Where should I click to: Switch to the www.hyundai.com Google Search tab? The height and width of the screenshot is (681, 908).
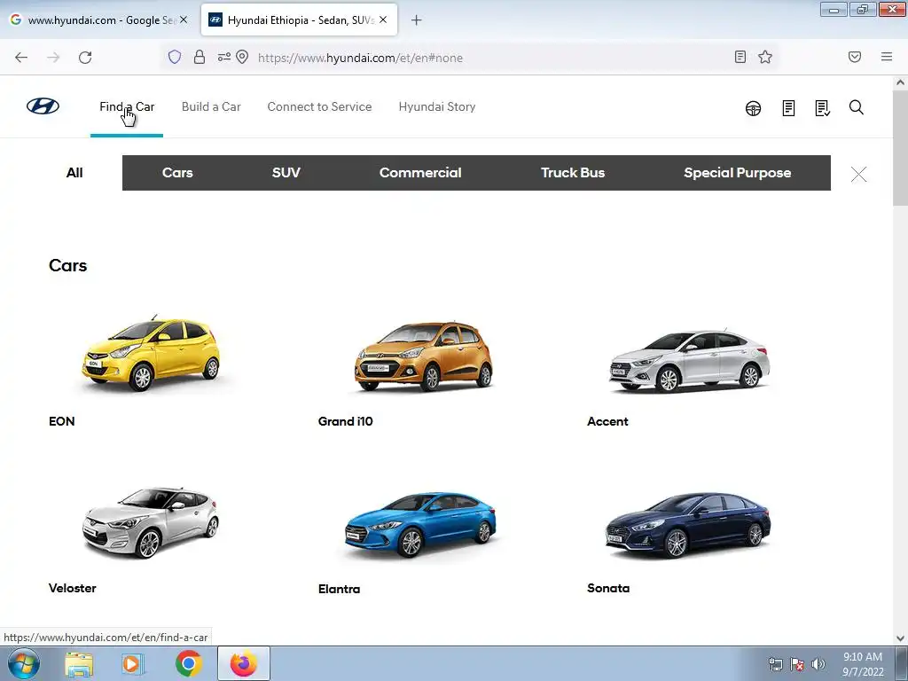click(98, 20)
